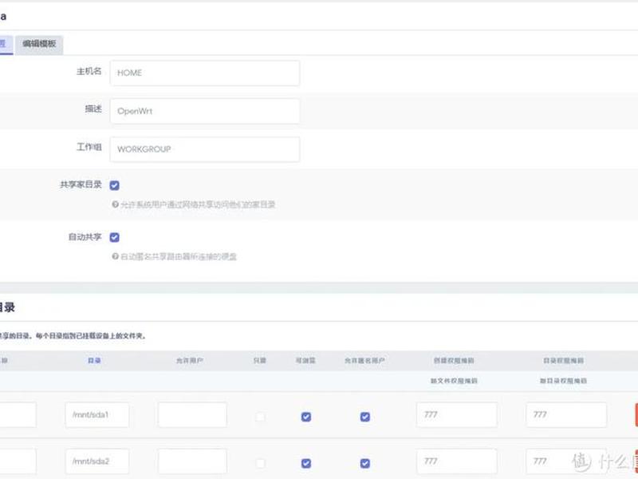Toggle the 共享家目录 checkbox

point(115,185)
